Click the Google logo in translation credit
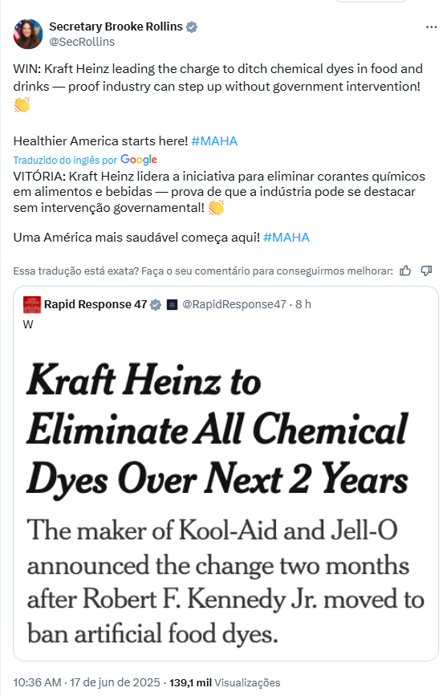The image size is (447, 696). pyautogui.click(x=139, y=160)
